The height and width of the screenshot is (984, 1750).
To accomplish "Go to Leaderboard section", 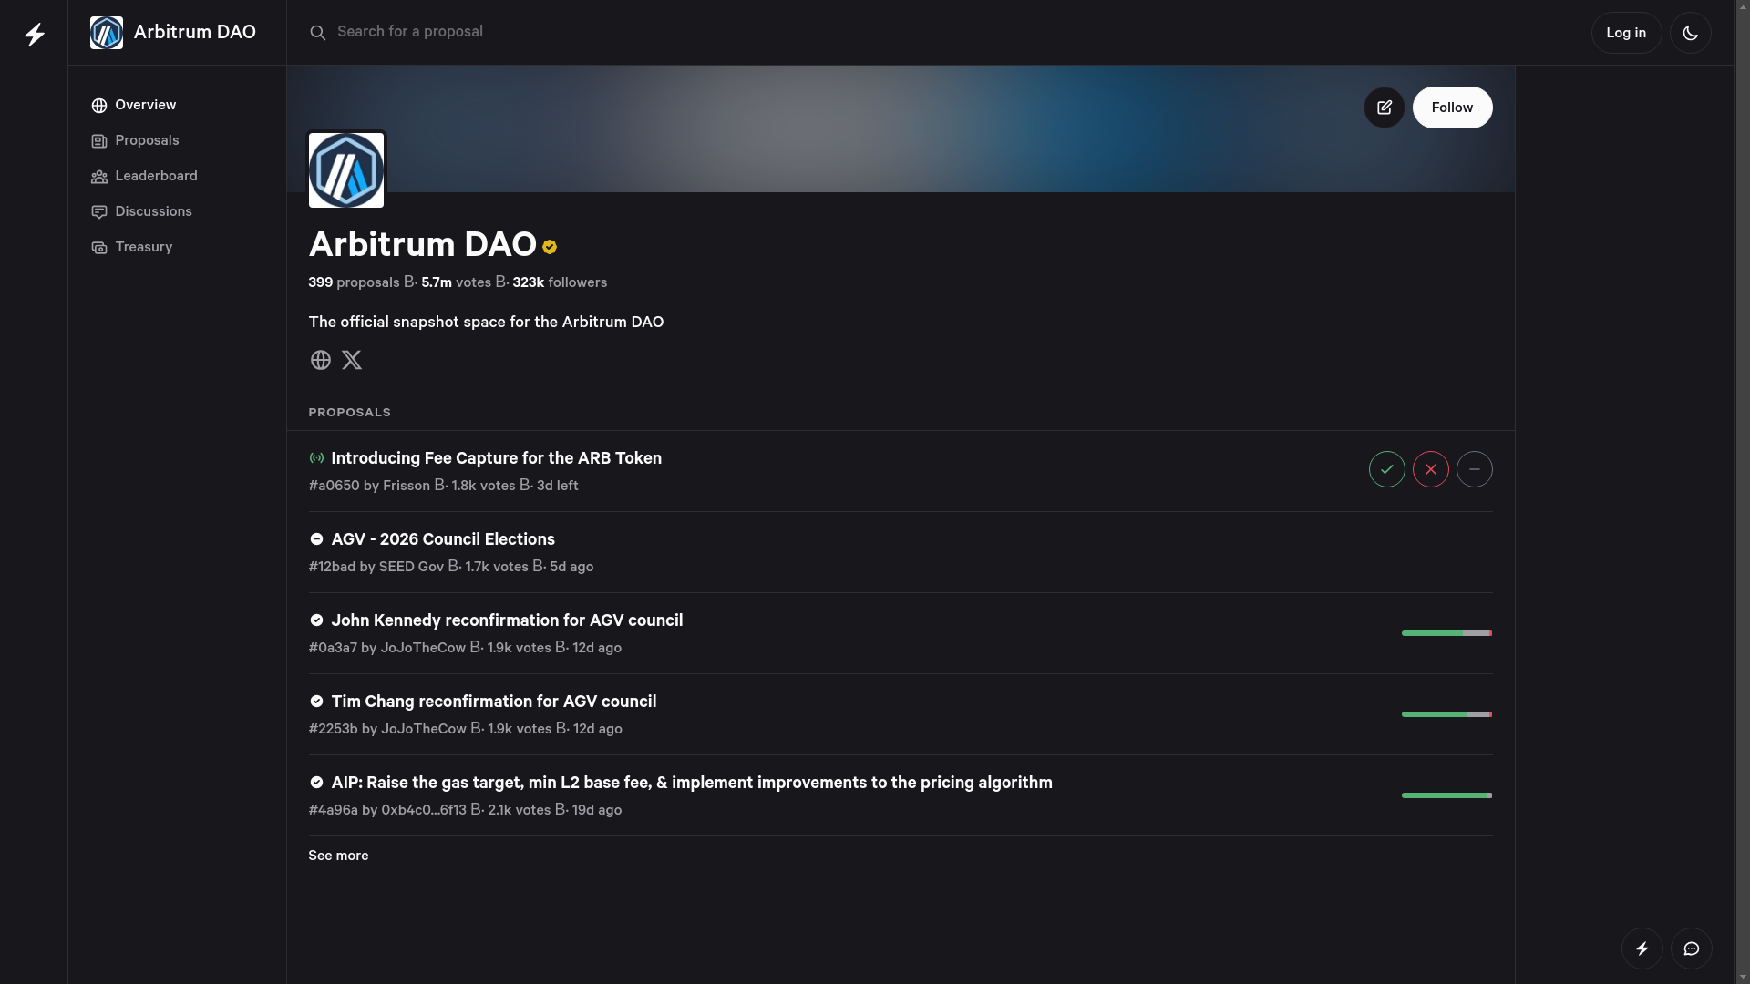I will (156, 176).
